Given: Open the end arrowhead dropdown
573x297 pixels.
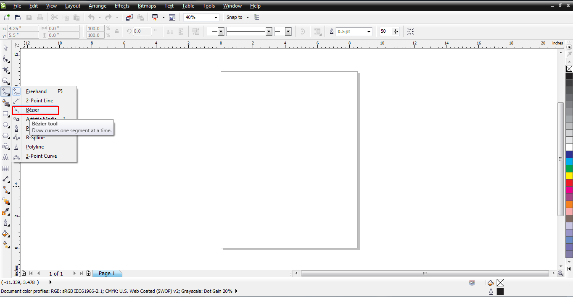Looking at the screenshot, I should (288, 31).
